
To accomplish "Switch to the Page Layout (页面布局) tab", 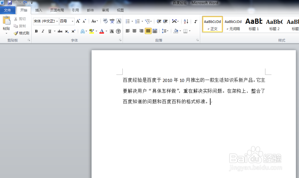I will pos(57,10).
